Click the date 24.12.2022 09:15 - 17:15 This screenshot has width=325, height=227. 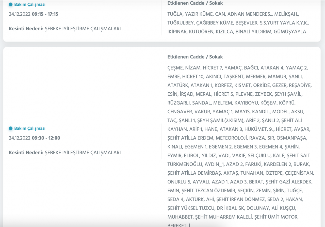pos(33,14)
